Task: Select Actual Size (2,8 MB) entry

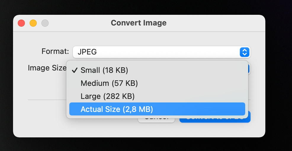Action: tap(157, 109)
